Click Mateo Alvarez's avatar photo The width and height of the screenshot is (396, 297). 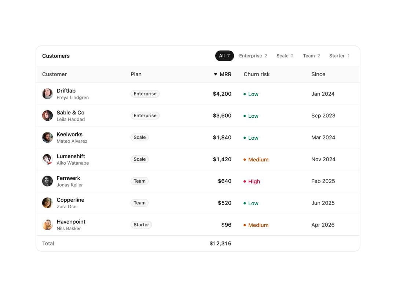click(47, 137)
